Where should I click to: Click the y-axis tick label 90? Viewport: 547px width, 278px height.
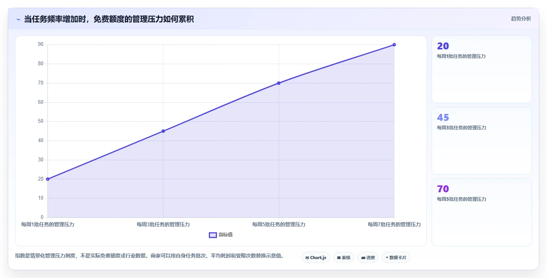pyautogui.click(x=41, y=44)
